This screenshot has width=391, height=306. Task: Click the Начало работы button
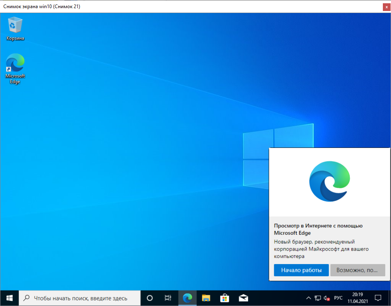pos(301,270)
